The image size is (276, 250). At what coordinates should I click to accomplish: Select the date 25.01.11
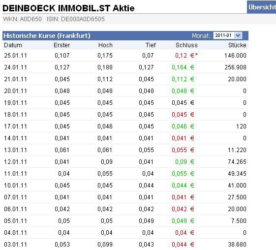(15, 56)
